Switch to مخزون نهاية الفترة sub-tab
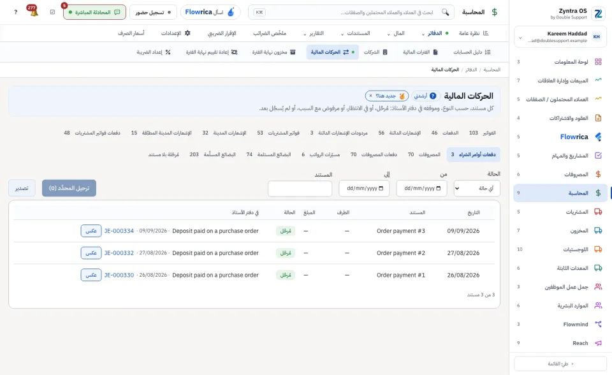Image resolution: width=612 pixels, height=375 pixels. (x=273, y=52)
